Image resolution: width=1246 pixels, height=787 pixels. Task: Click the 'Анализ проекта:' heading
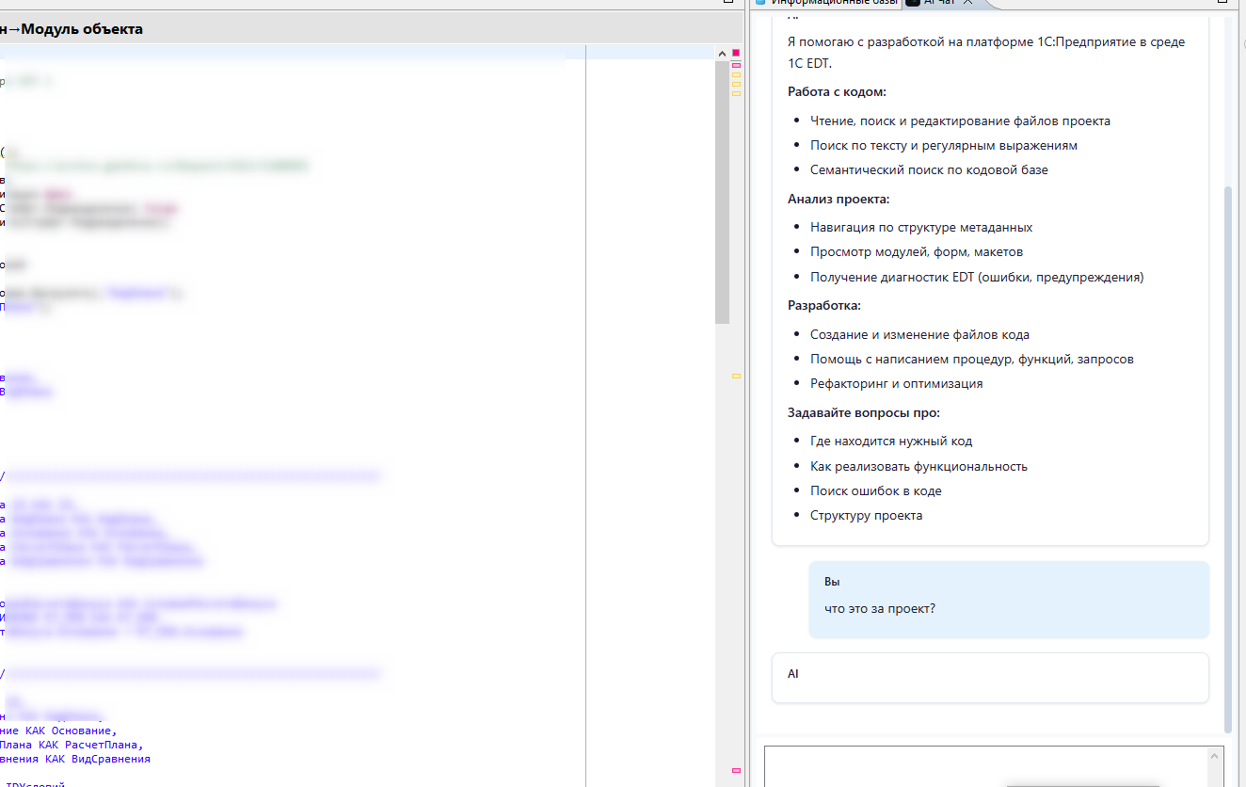(x=839, y=200)
